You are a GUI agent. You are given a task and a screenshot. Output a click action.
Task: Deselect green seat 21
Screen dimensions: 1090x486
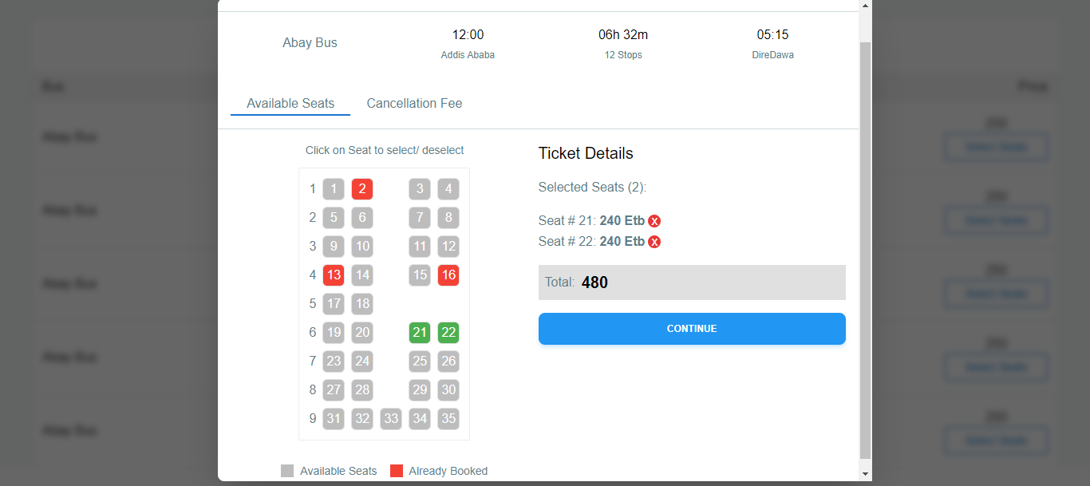pos(420,333)
